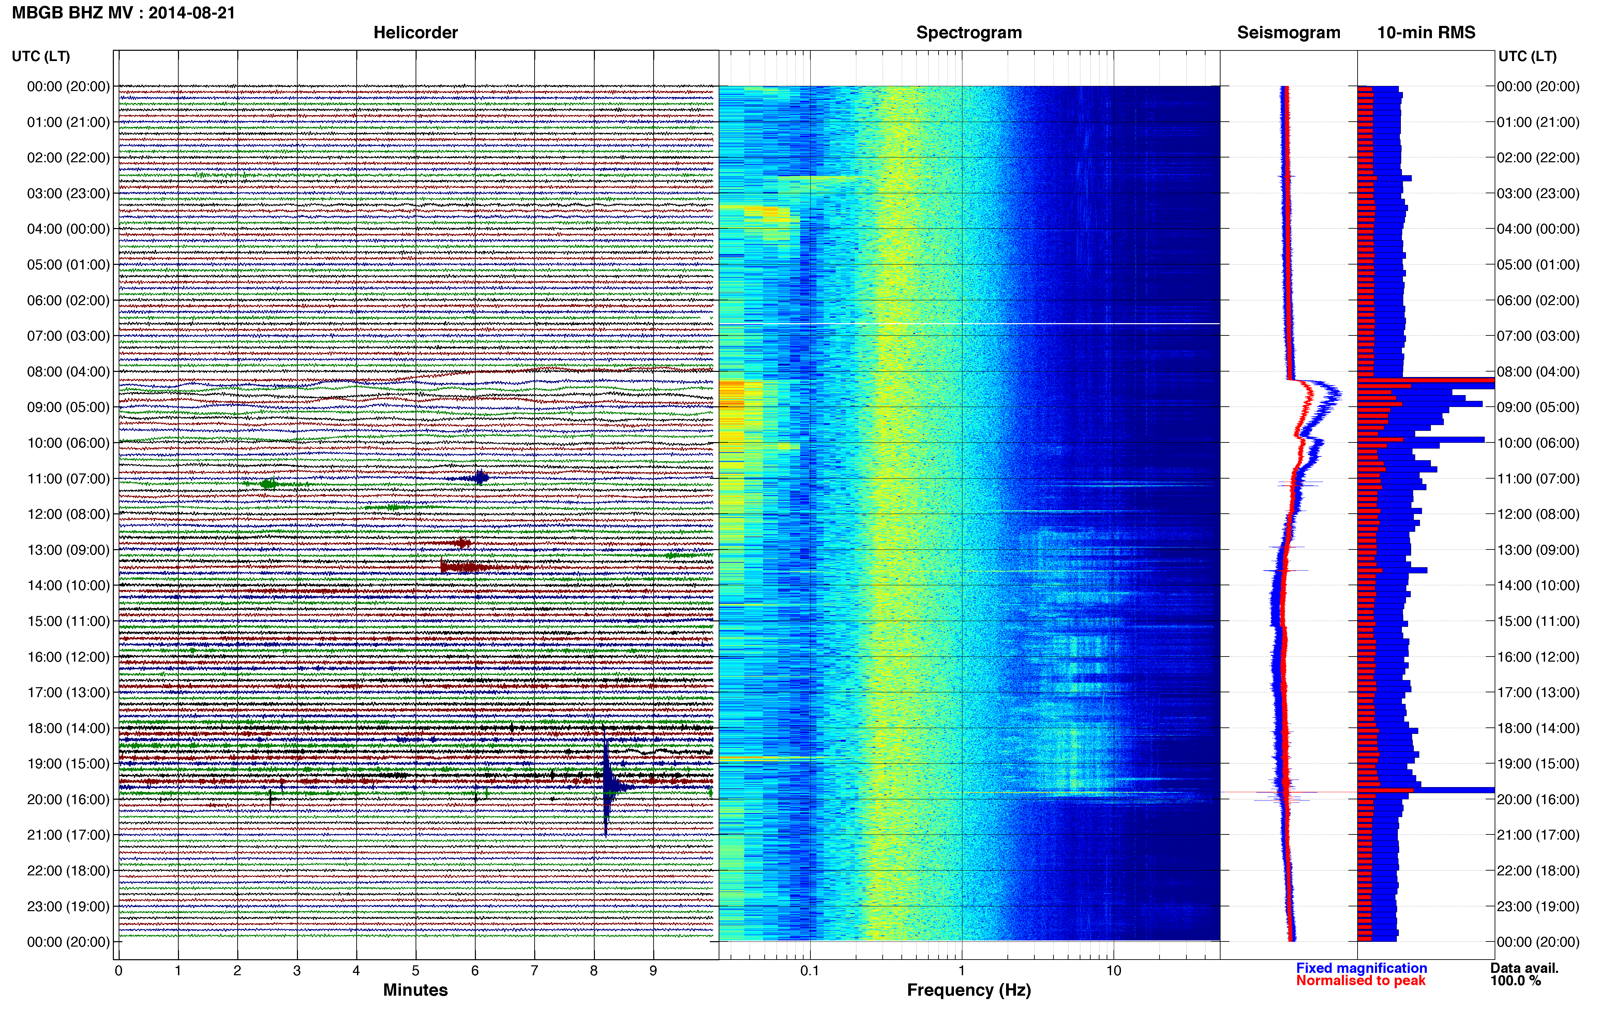The width and height of the screenshot is (1616, 1010).
Task: Click the left '19:00 (15:00)' time label
Action: (x=68, y=764)
